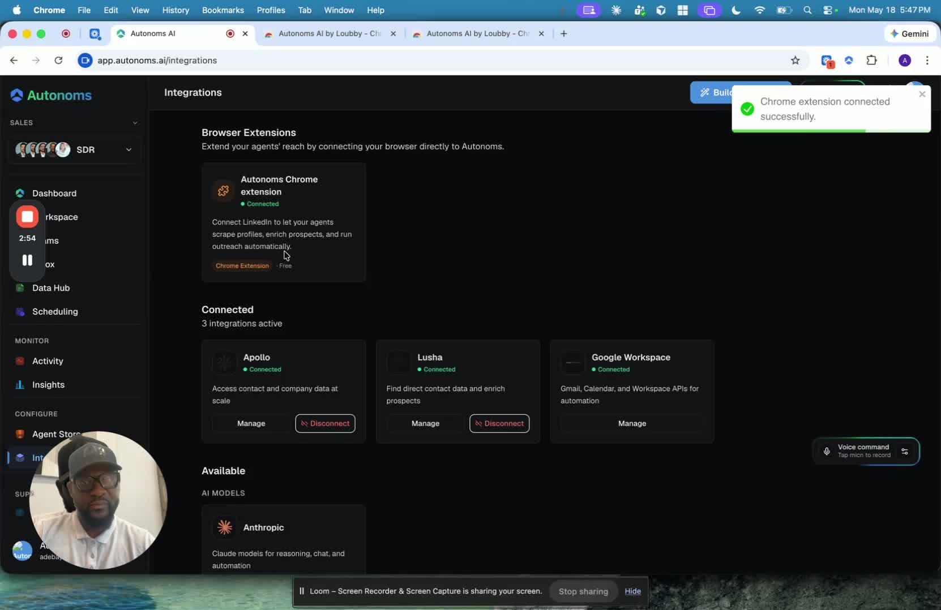Click the Hide link in the Loom bar
This screenshot has height=610, width=941.
[x=632, y=591]
